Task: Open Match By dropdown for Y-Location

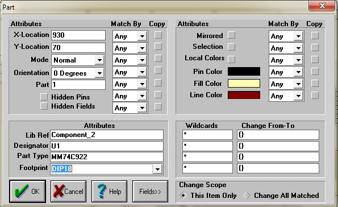Action: 142,48
